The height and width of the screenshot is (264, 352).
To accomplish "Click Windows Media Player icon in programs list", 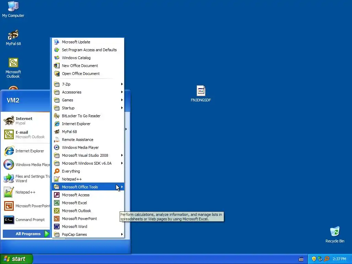I will pos(57,147).
